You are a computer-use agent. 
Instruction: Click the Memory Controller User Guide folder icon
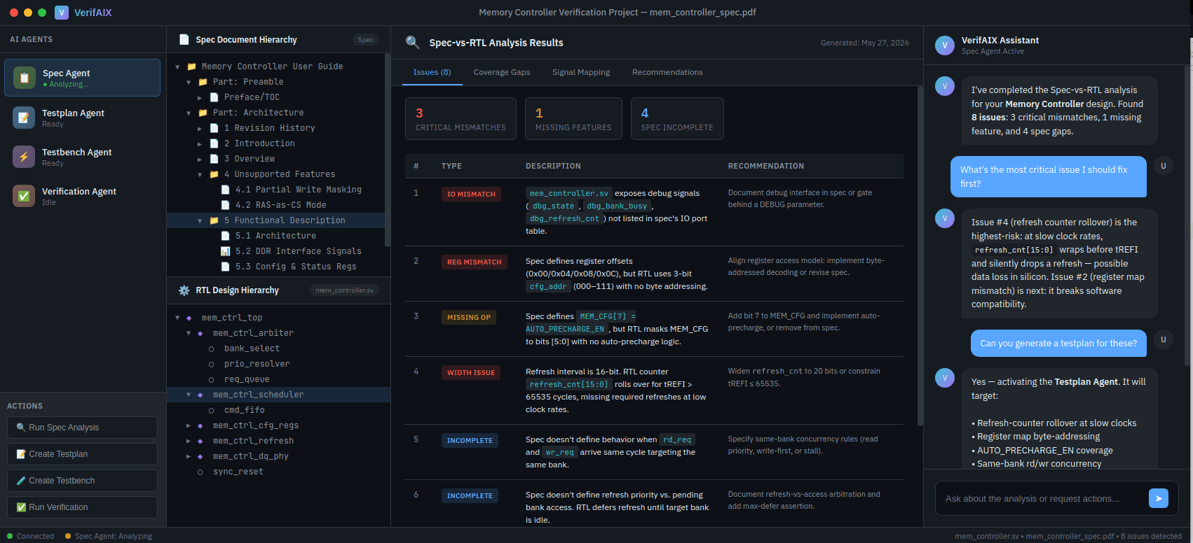(x=191, y=66)
